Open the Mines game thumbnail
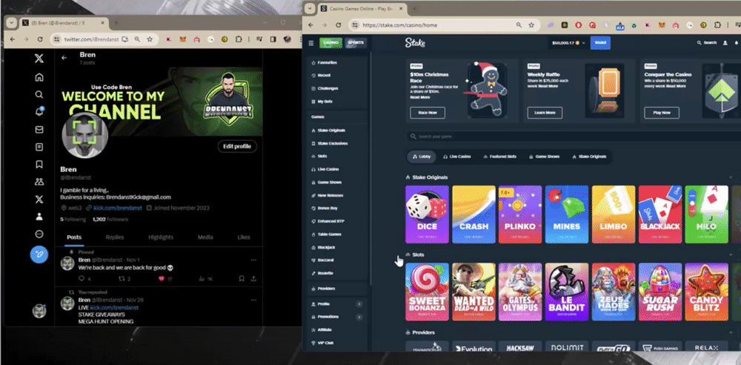 [567, 214]
